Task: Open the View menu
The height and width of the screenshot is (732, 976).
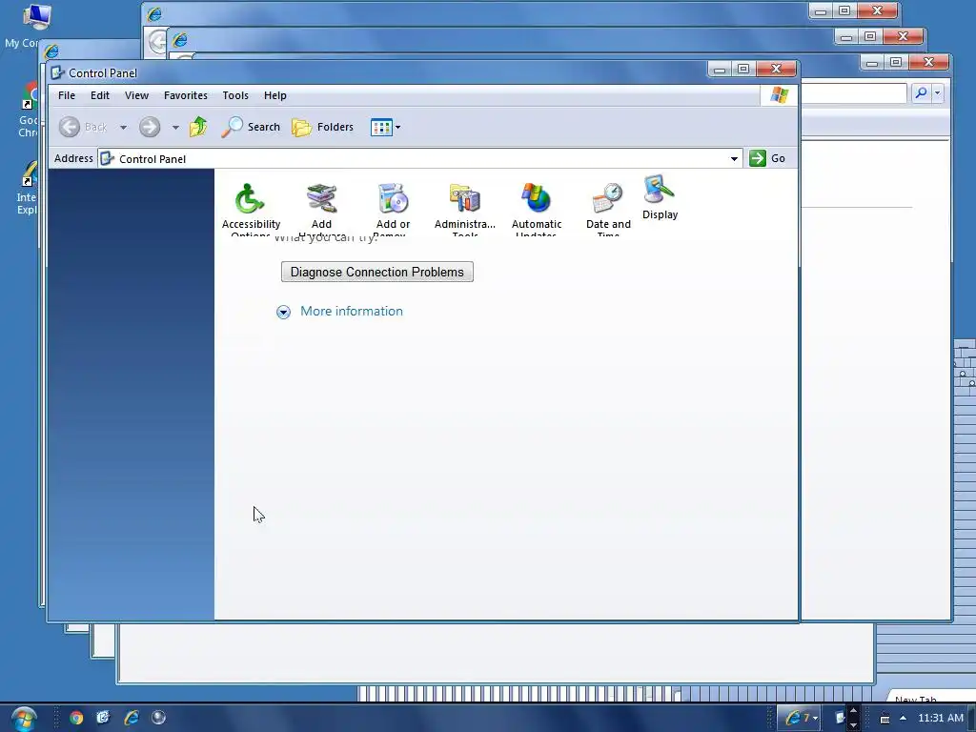Action: click(x=136, y=95)
